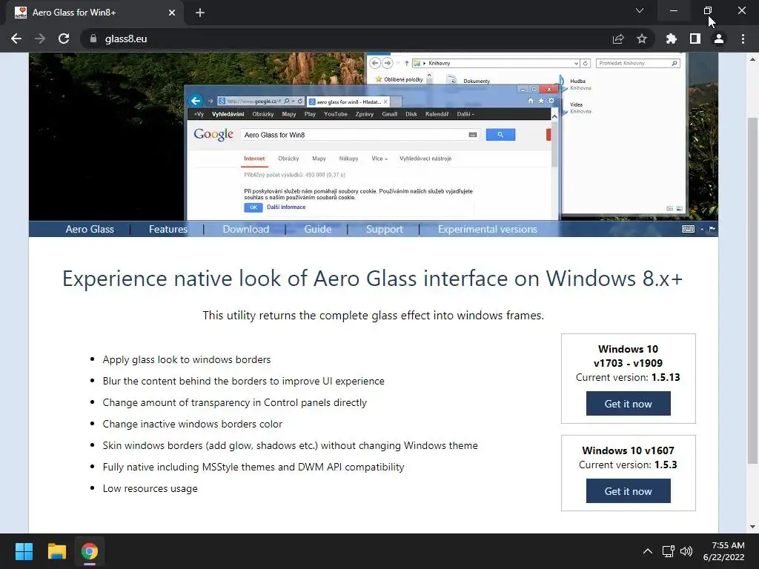Show hidden system tray icons
Viewport: 759px width, 569px height.
647,551
